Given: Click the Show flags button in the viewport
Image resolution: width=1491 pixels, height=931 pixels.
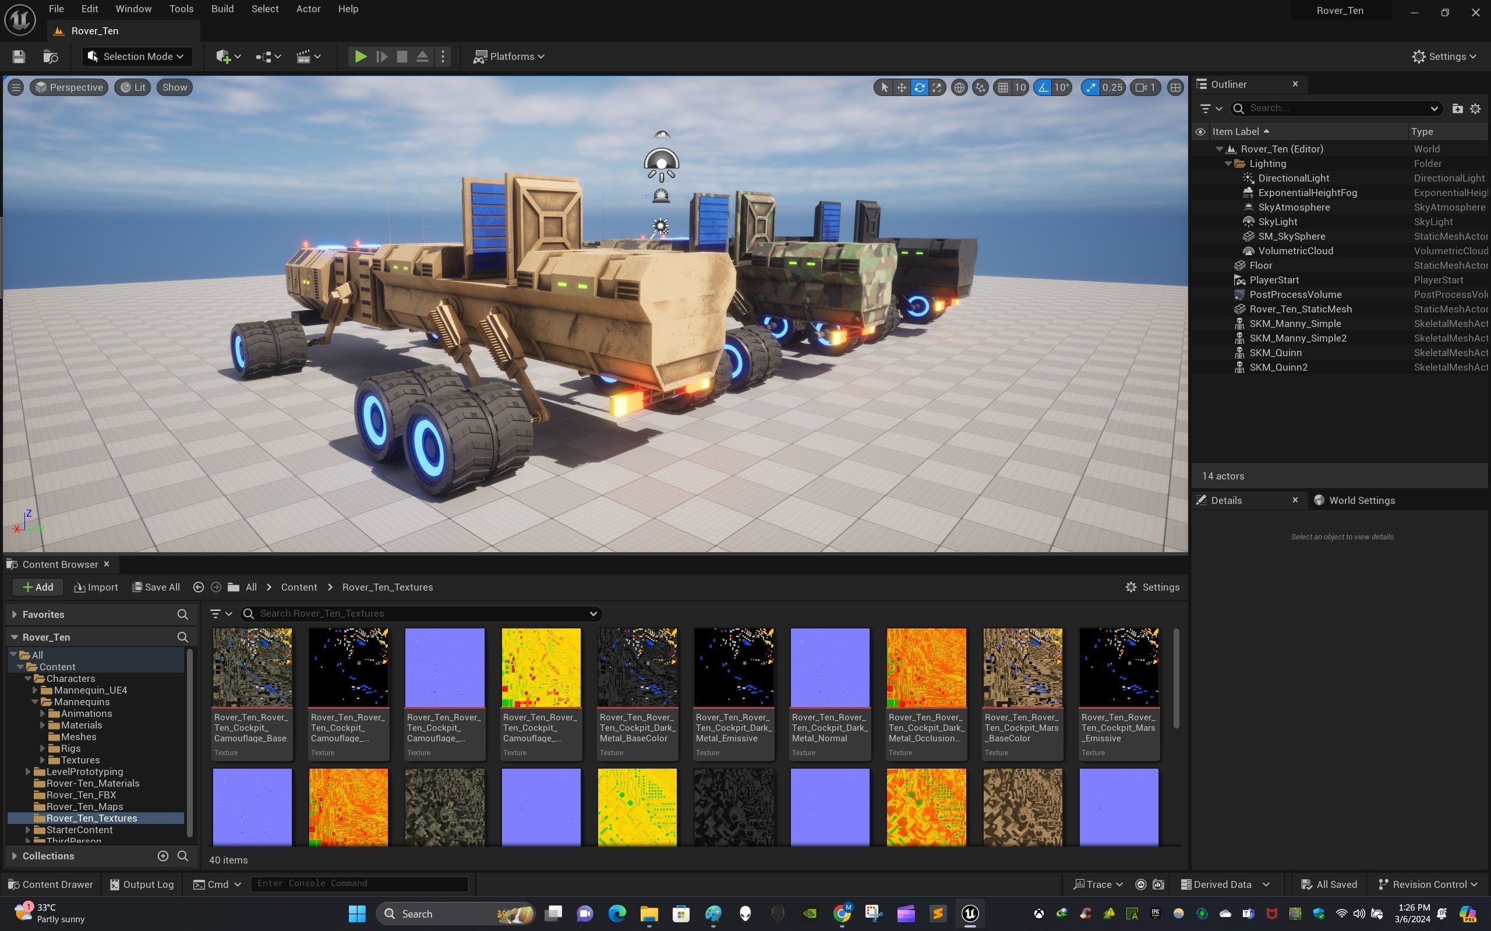Looking at the screenshot, I should tap(174, 87).
